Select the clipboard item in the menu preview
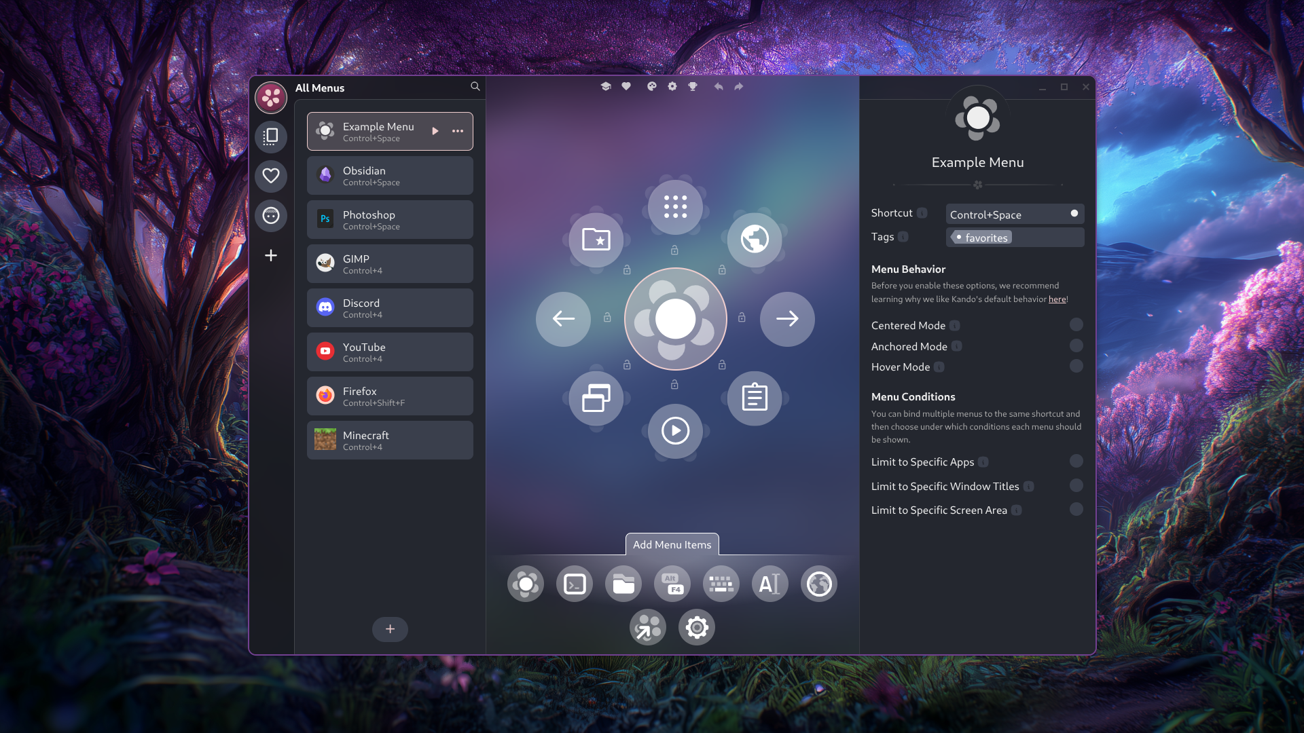1304x733 pixels. [754, 398]
